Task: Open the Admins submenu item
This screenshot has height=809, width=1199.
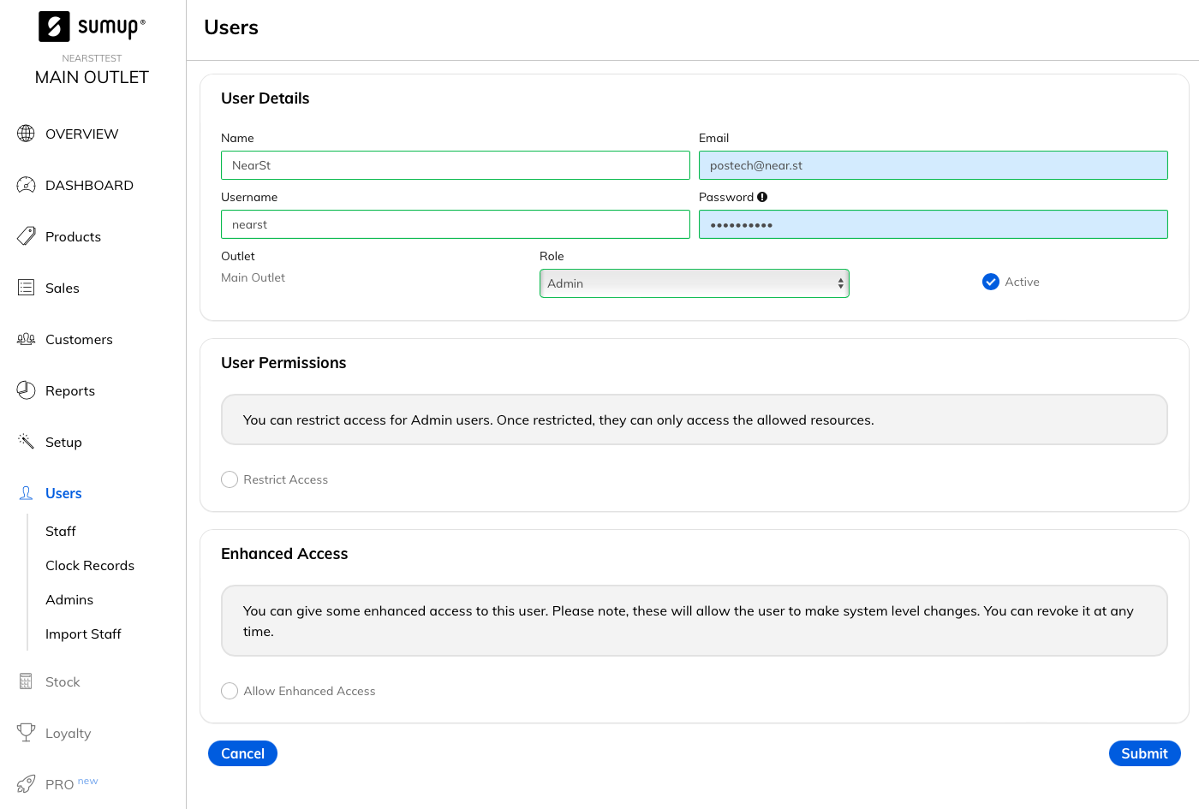Action: (69, 599)
